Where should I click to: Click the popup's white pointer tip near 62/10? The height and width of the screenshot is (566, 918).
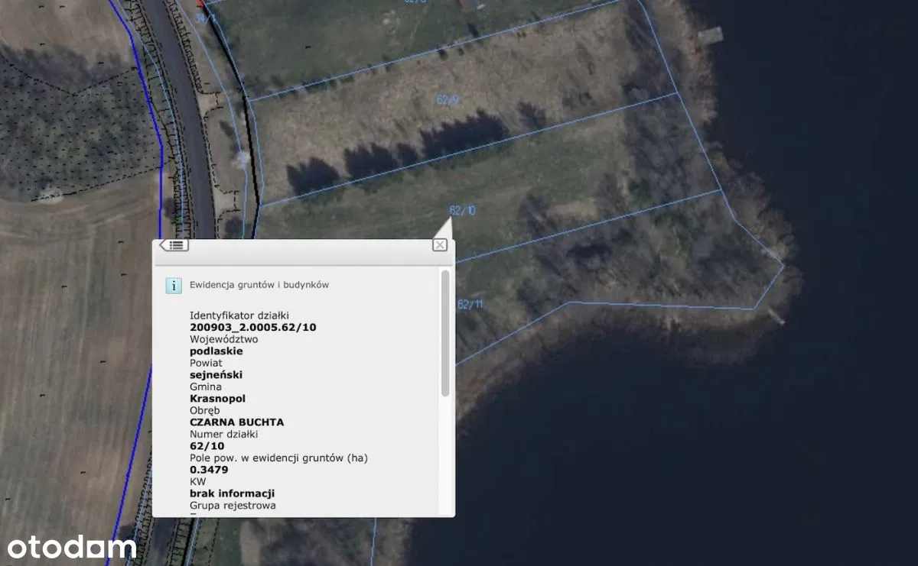[x=445, y=228]
